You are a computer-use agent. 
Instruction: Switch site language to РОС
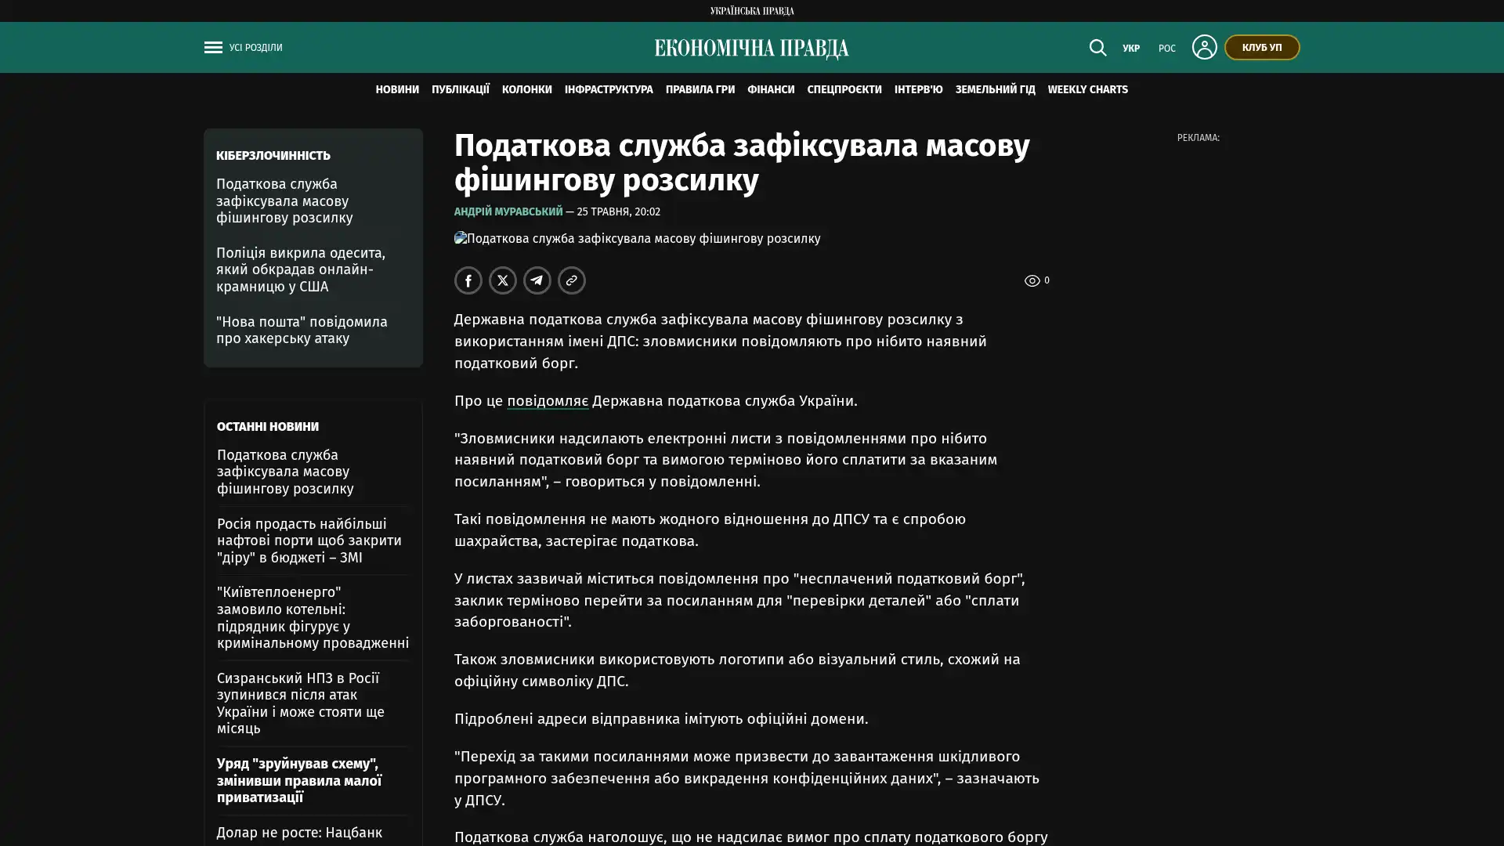(1166, 49)
